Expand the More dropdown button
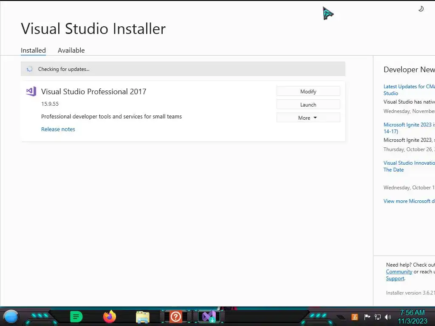The width and height of the screenshot is (435, 326). coord(308,118)
